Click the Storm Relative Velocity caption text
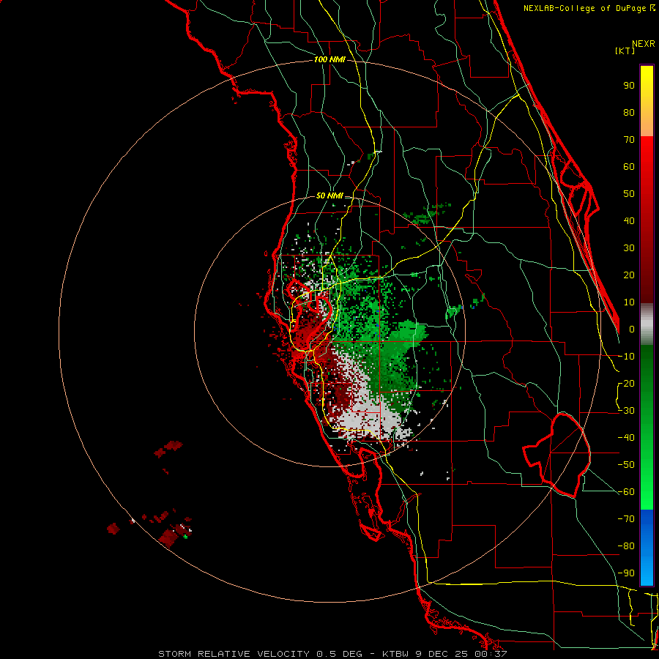Viewport: 659px width, 659px height. (x=332, y=654)
